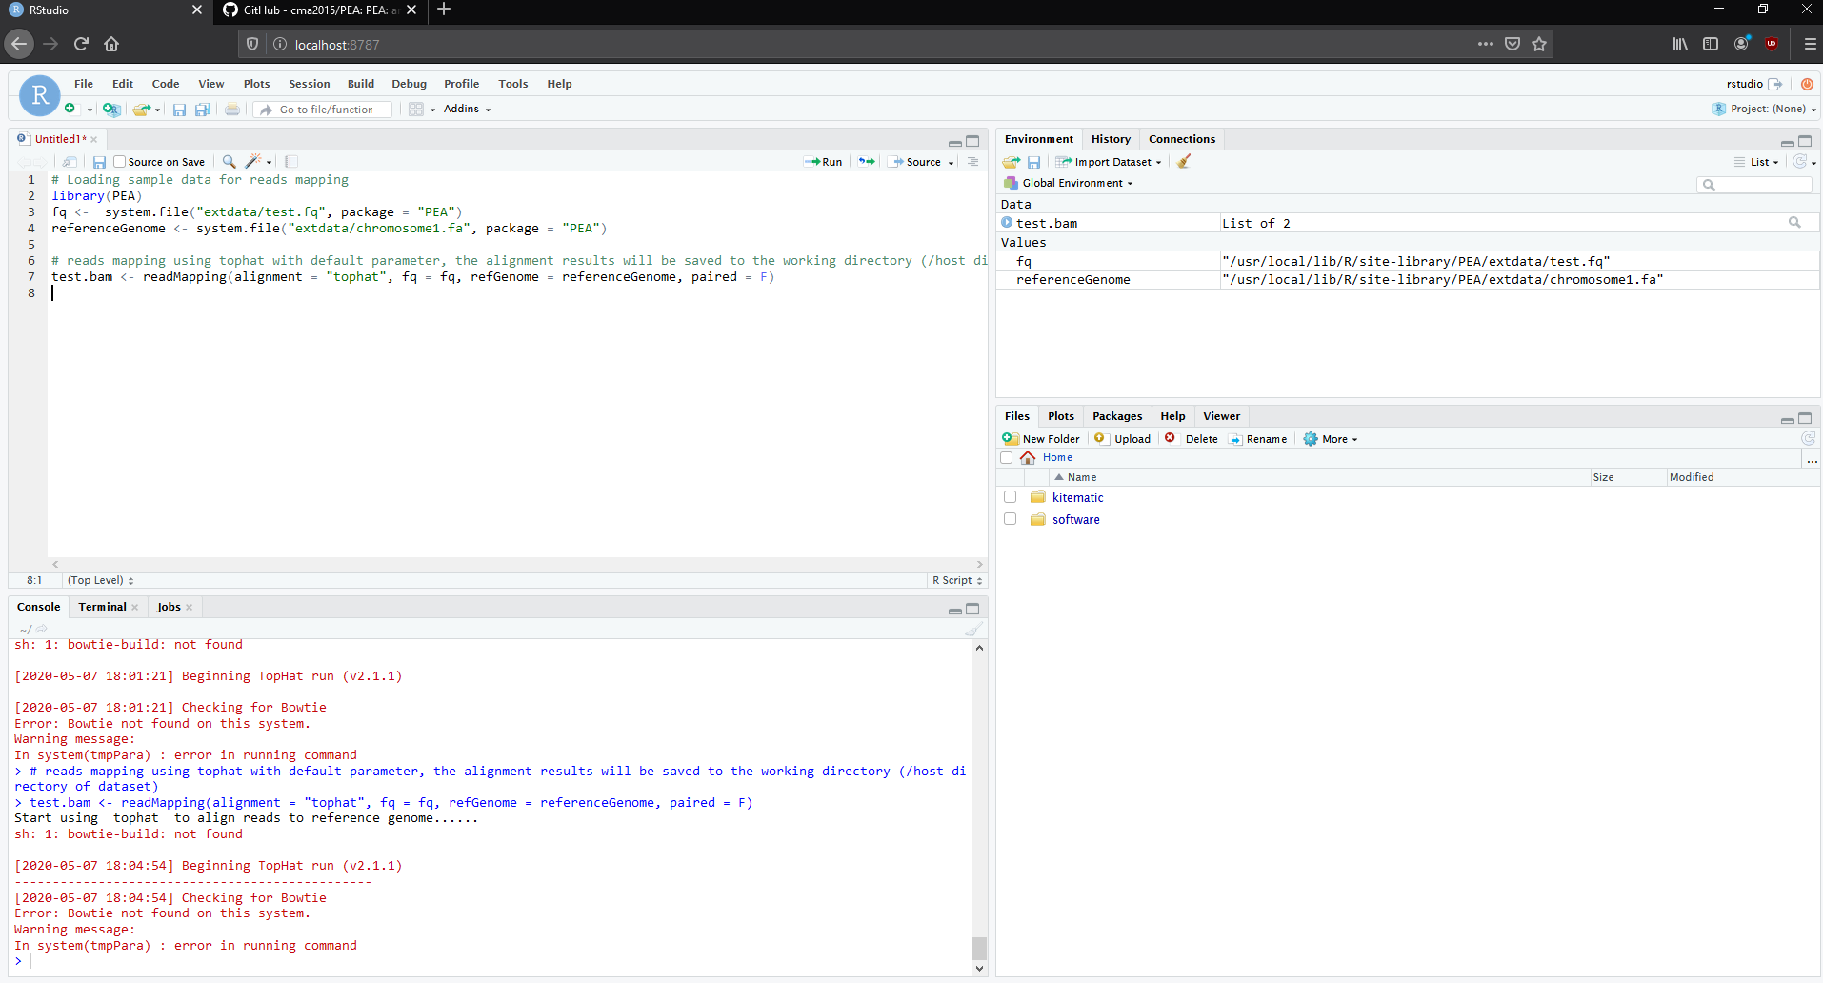Switch to the Packages tab
The width and height of the screenshot is (1823, 983).
[1116, 416]
